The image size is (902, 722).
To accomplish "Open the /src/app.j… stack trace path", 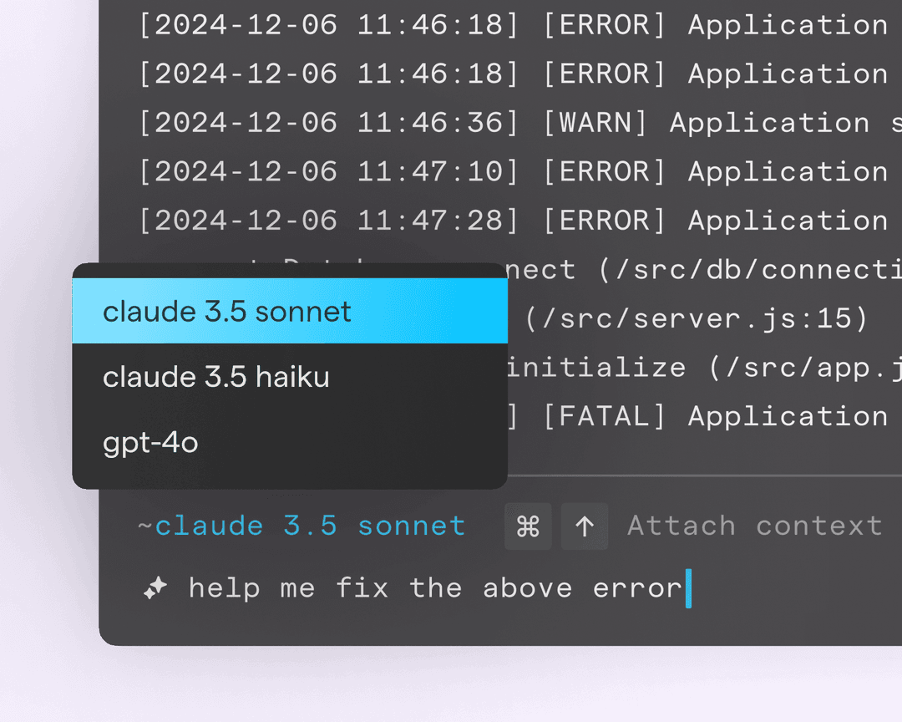I will pyautogui.click(x=803, y=368).
